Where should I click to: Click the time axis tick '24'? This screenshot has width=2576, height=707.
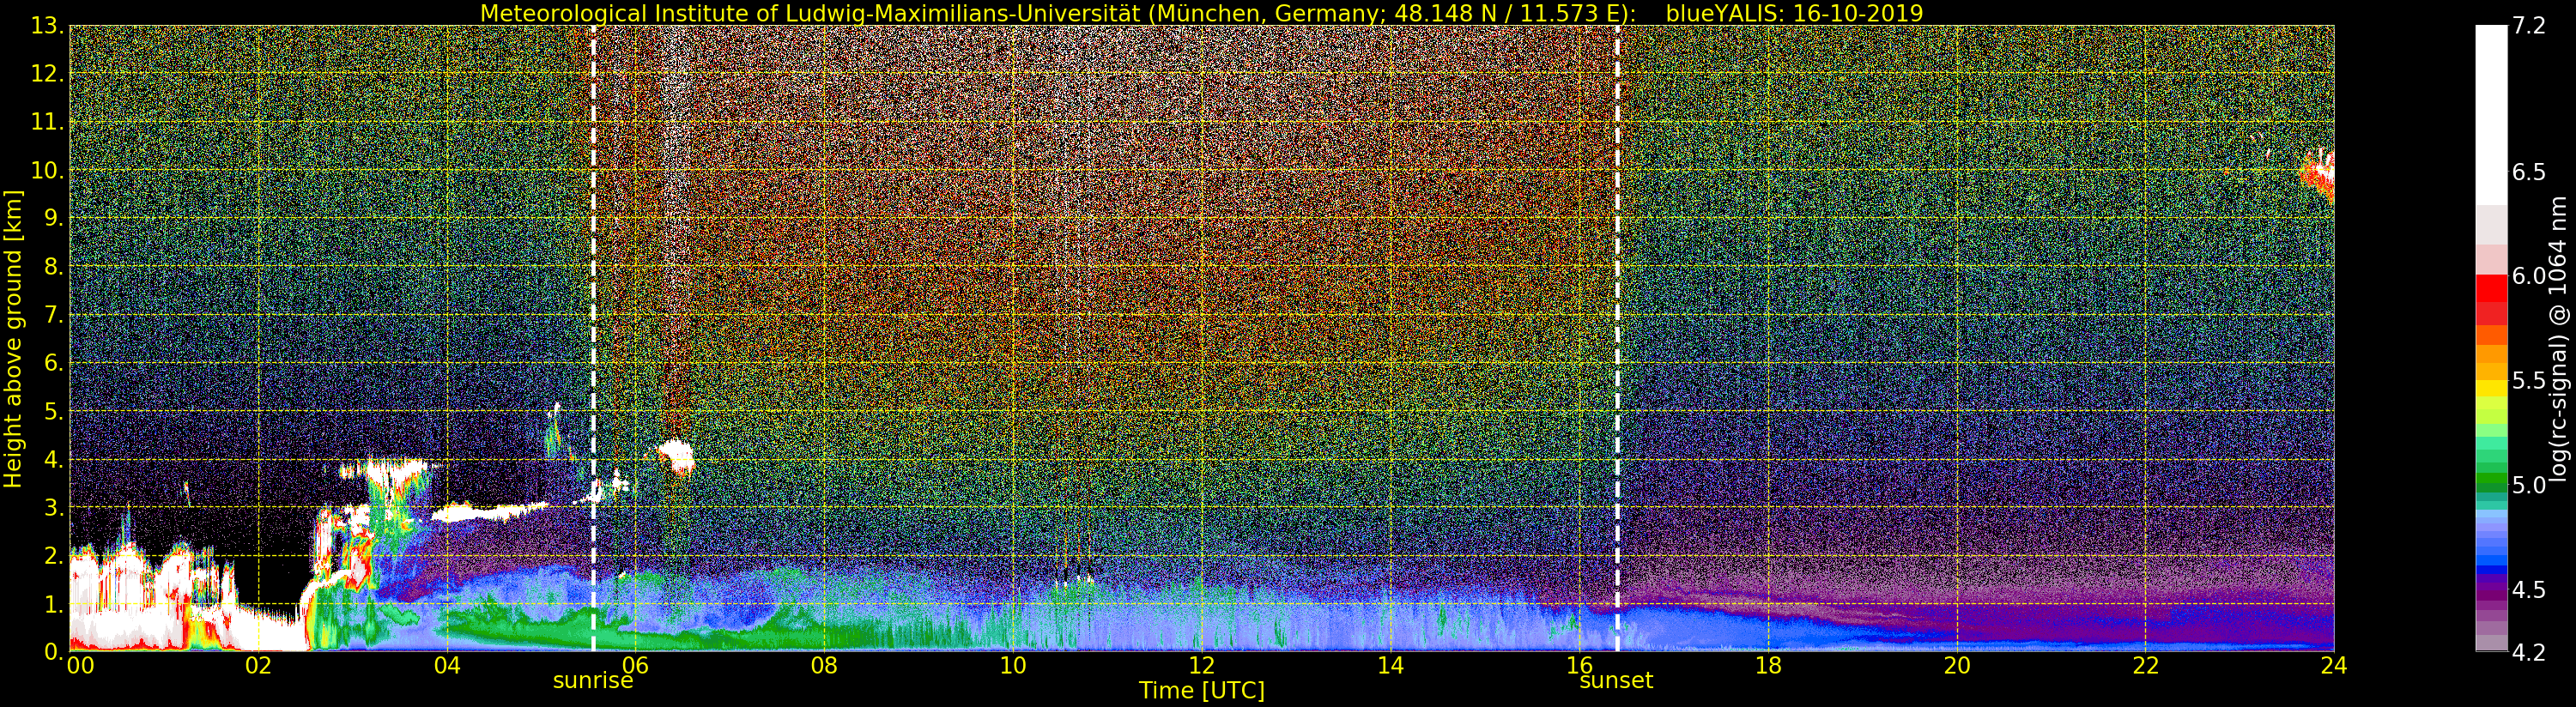pyautogui.click(x=2334, y=665)
